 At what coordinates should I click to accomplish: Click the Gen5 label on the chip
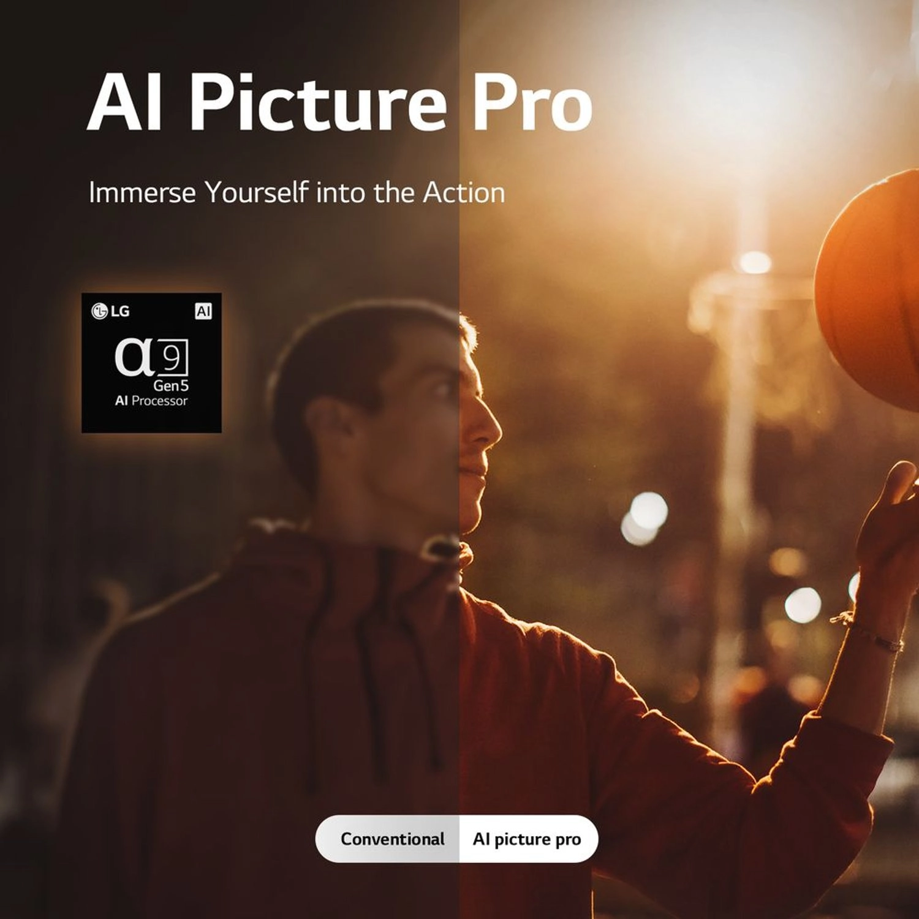171,386
